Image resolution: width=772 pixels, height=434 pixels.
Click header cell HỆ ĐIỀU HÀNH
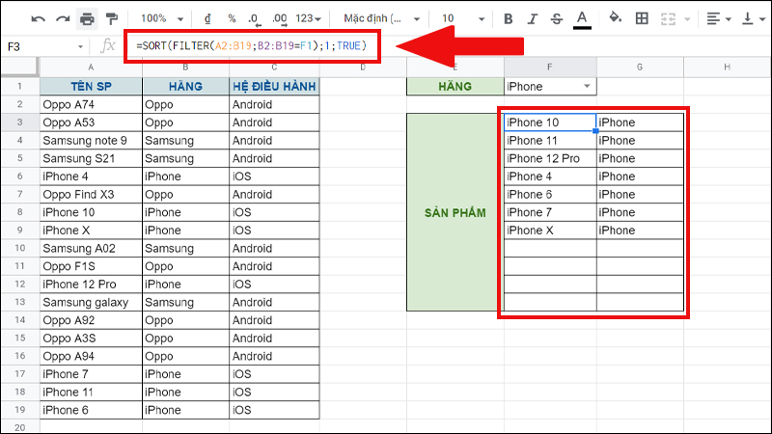click(x=274, y=87)
